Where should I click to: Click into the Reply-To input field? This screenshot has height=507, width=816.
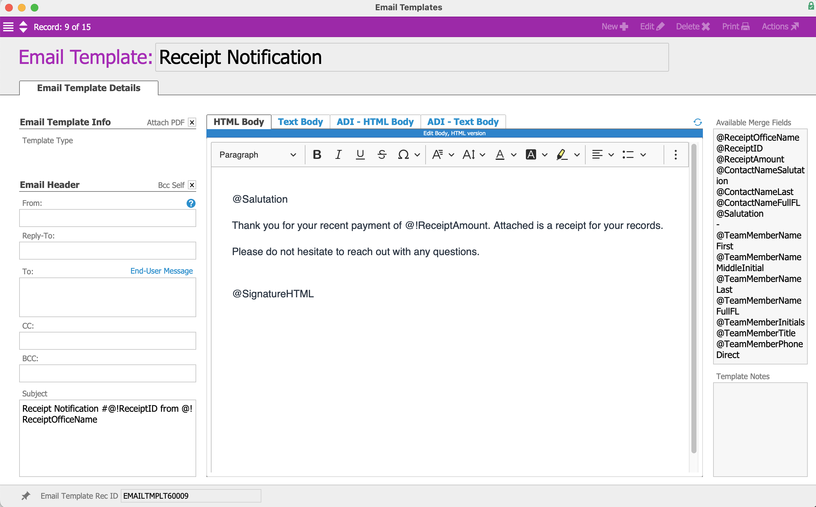click(108, 251)
